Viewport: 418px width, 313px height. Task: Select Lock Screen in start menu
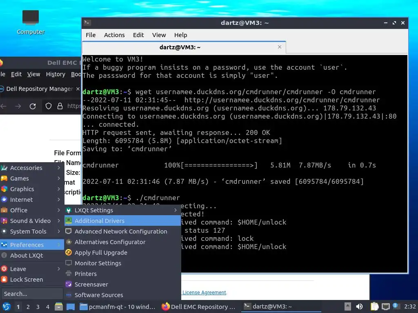32,280
